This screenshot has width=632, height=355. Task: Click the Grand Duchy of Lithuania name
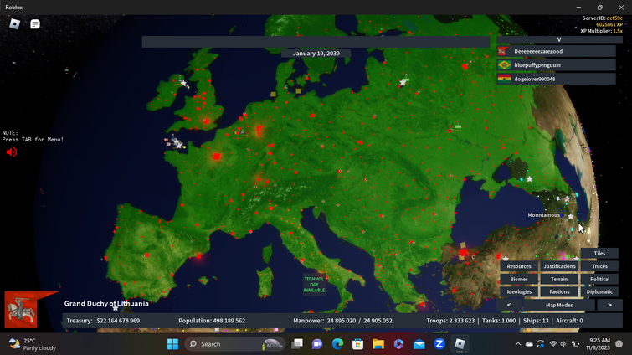click(106, 303)
